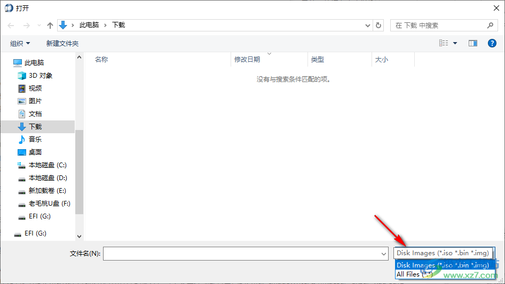Open the 组织 menu
The image size is (505, 284).
pos(20,43)
